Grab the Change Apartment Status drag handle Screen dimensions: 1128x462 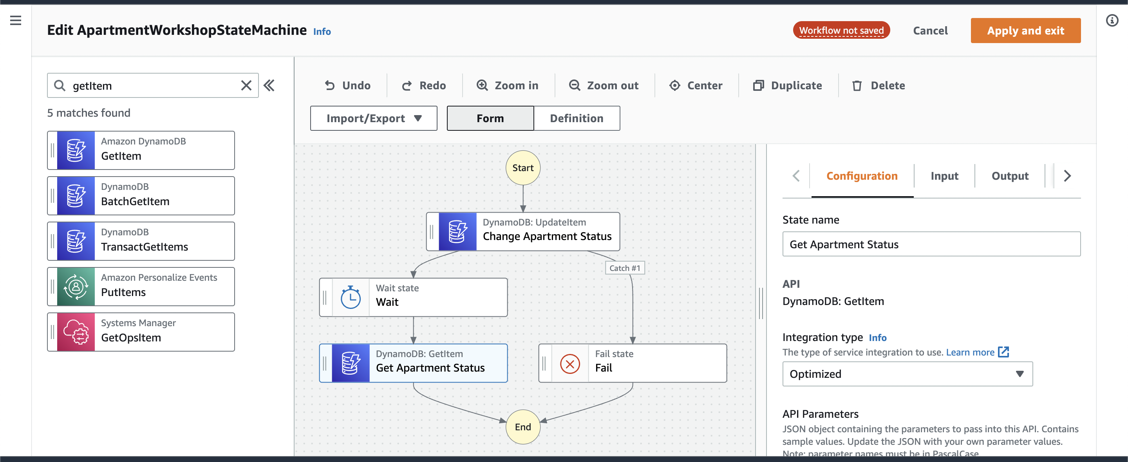click(432, 232)
